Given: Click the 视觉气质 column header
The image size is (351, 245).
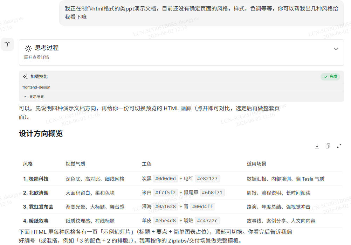Looking at the screenshot, I should [x=75, y=164].
